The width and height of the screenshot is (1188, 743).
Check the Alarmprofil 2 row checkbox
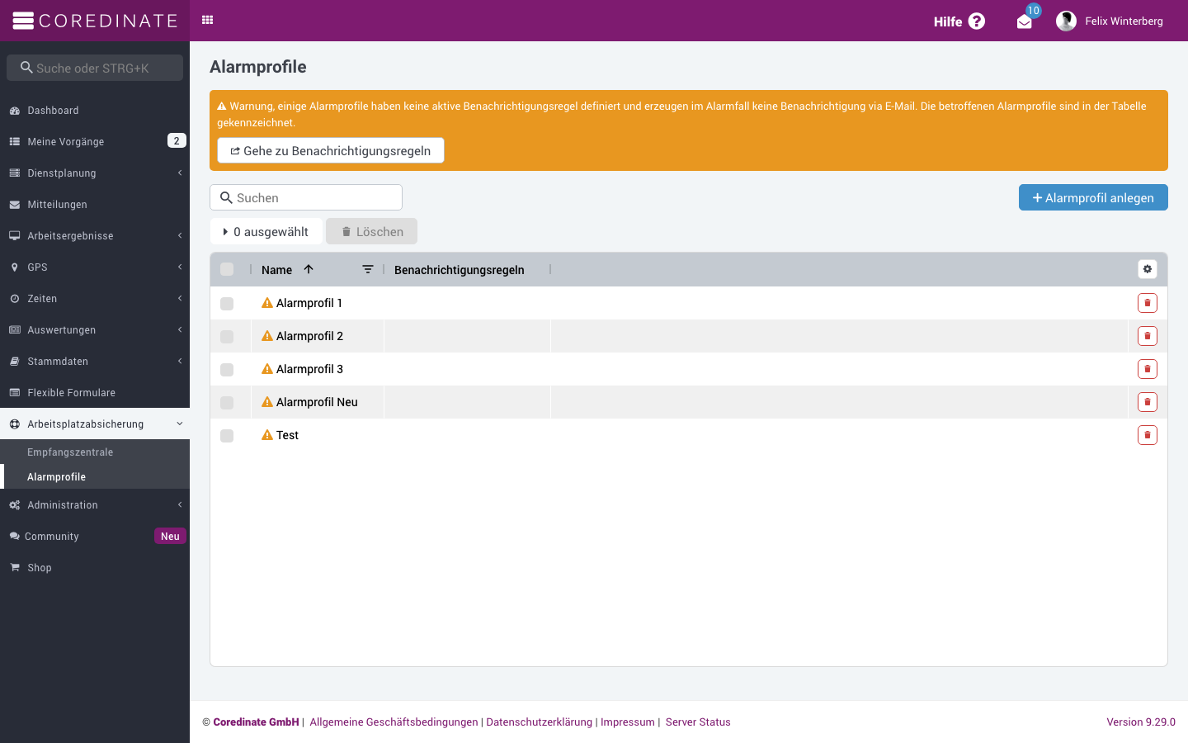click(x=227, y=337)
